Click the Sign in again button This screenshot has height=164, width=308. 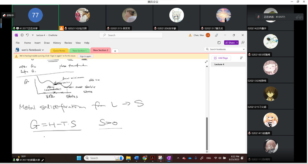85,56
